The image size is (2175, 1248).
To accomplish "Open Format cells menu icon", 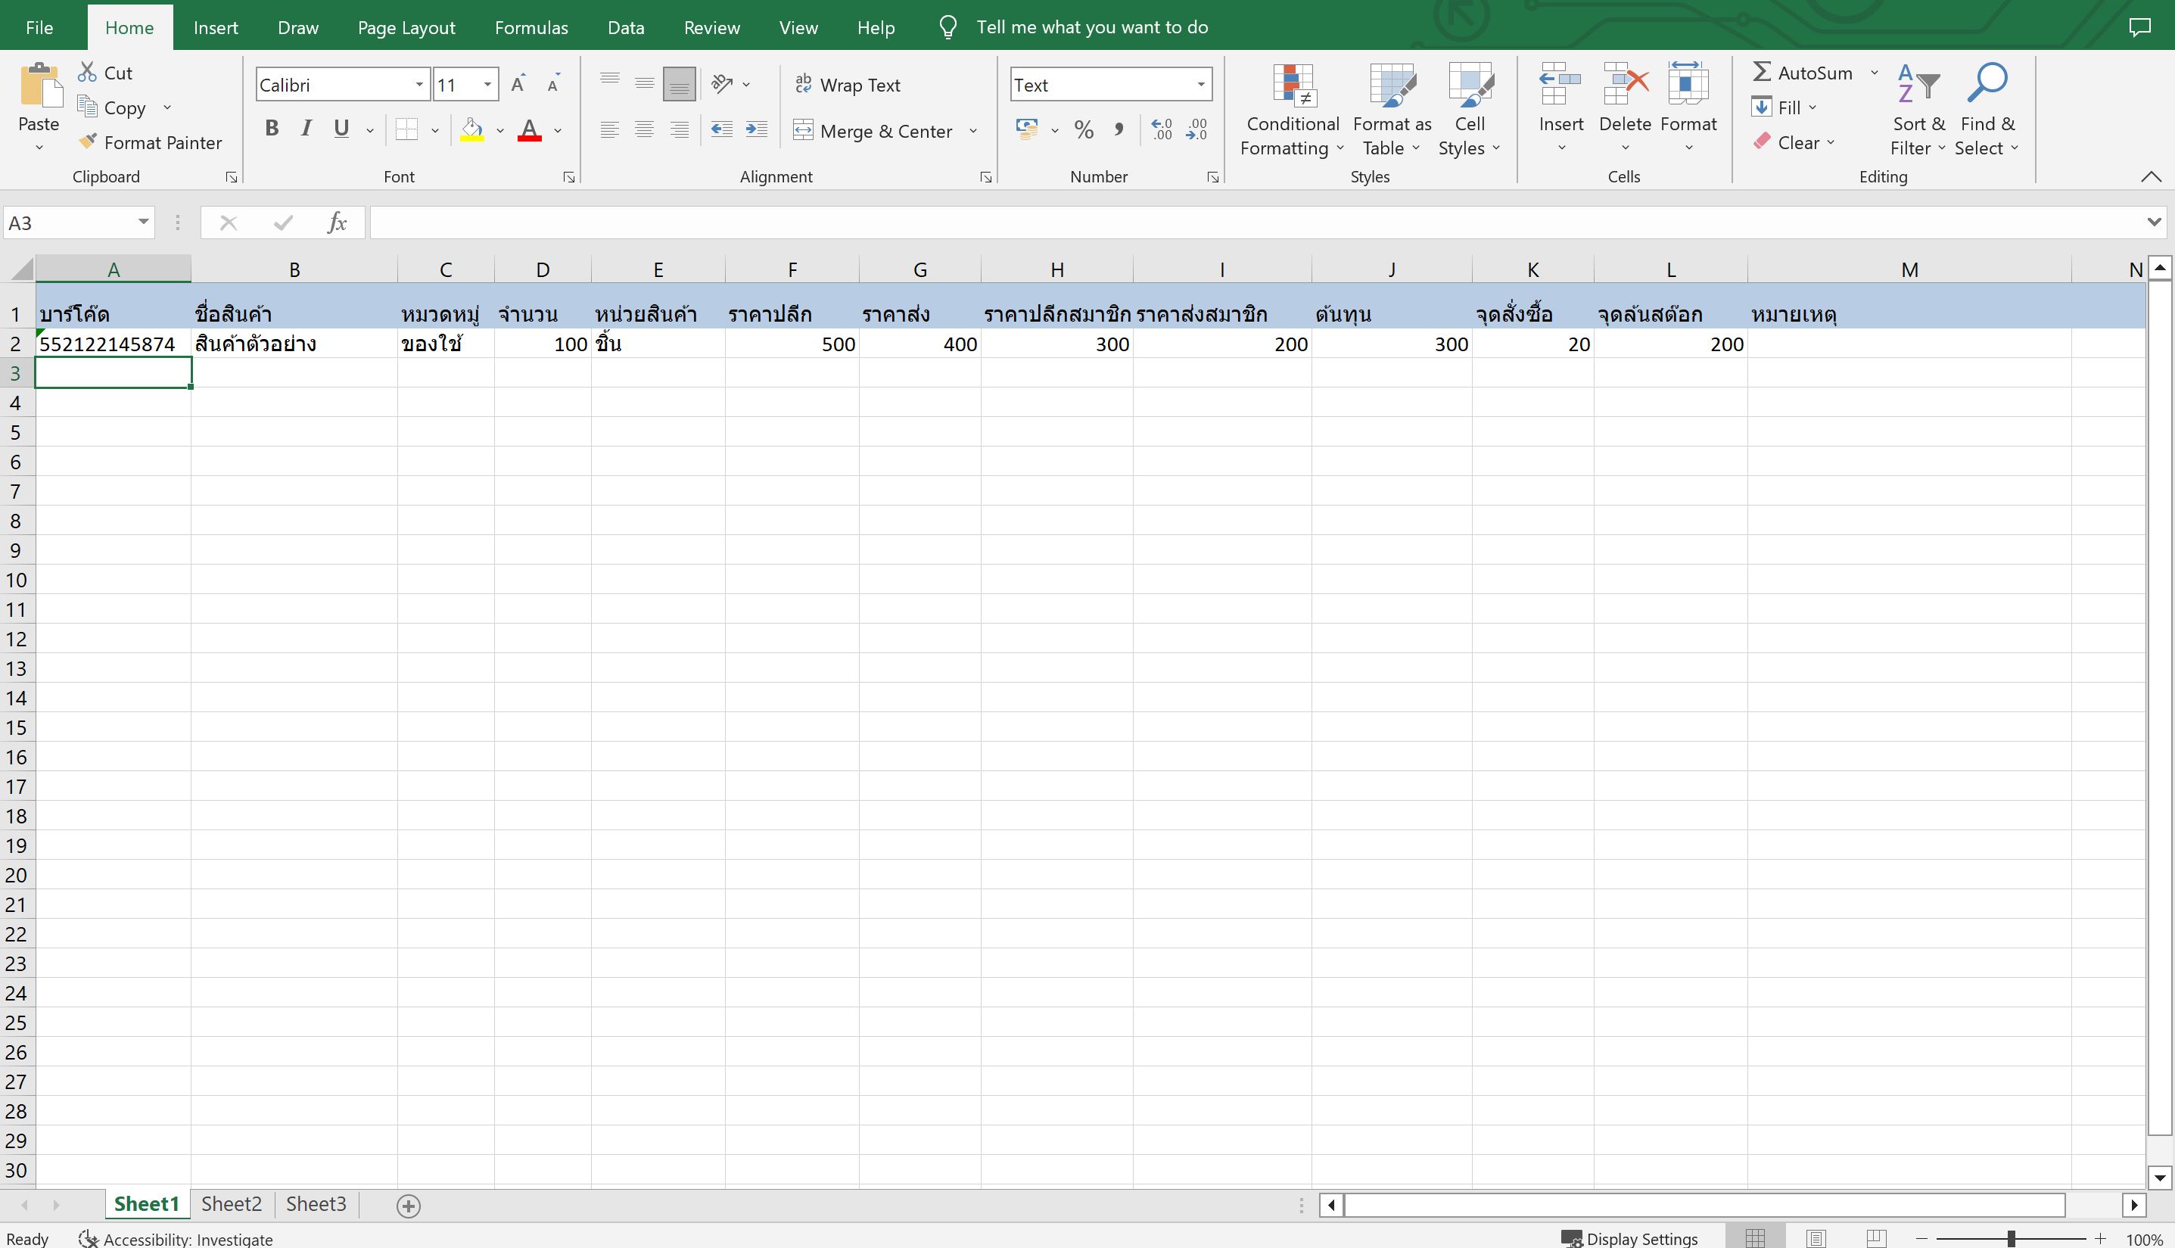I will 1688,85.
